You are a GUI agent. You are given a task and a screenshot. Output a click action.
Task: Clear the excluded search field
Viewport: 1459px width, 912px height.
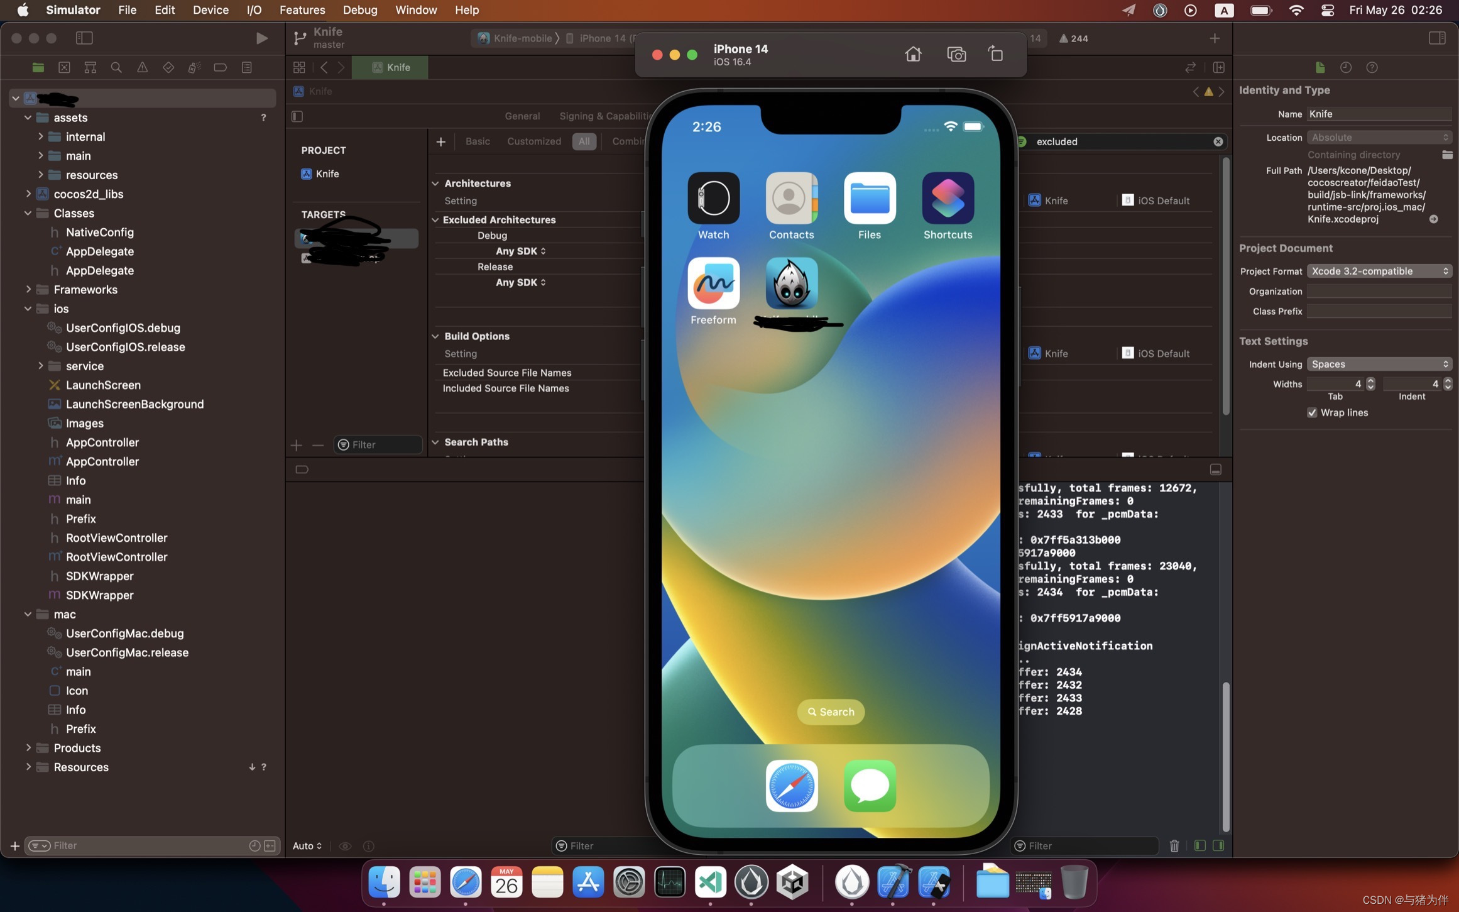pos(1218,142)
